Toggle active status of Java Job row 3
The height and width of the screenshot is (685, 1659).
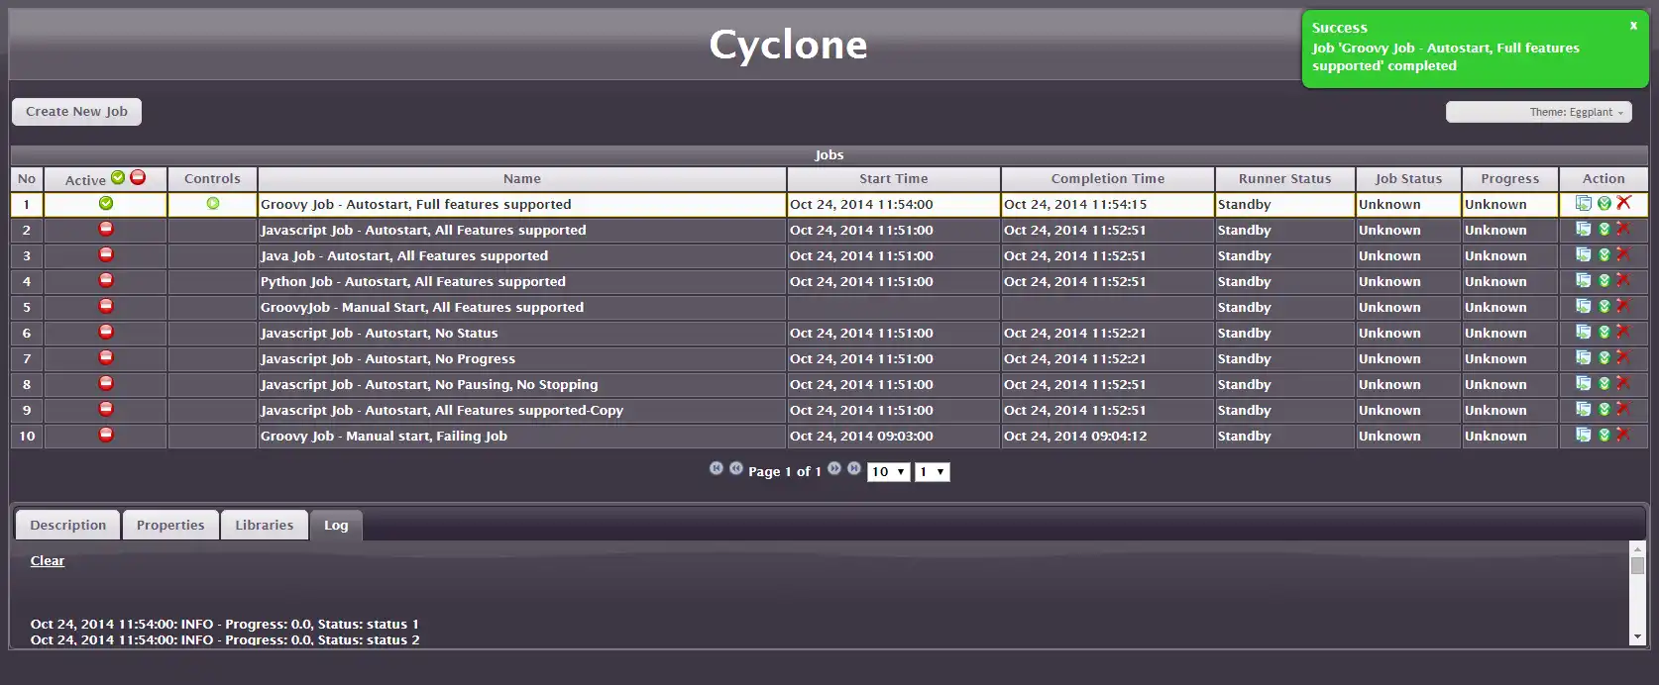[106, 254]
